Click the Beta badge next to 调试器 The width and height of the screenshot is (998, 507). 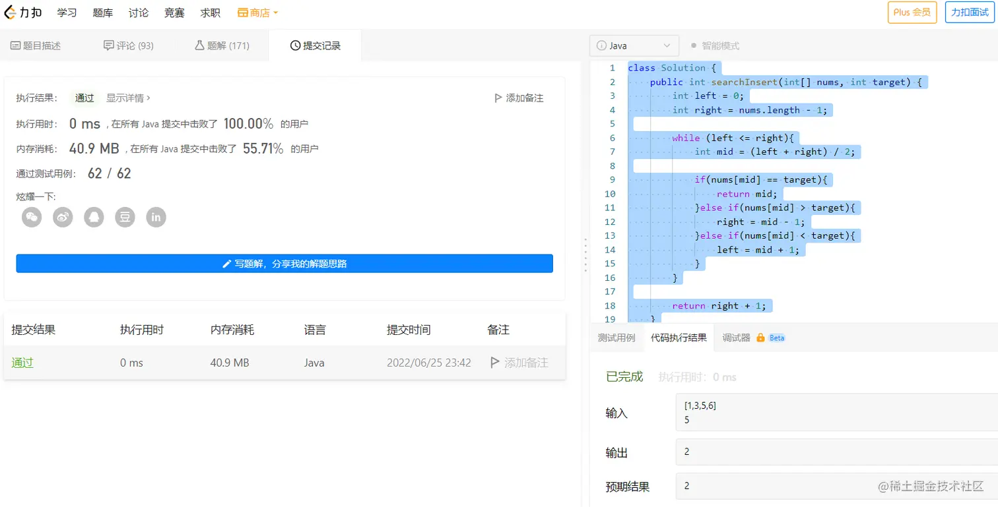click(777, 338)
